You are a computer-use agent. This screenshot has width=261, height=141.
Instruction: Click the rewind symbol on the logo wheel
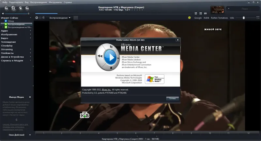[100, 56]
